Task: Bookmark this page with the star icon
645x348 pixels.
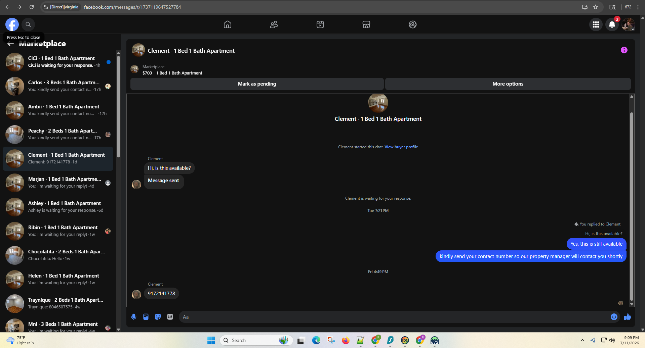Action: pos(596,7)
